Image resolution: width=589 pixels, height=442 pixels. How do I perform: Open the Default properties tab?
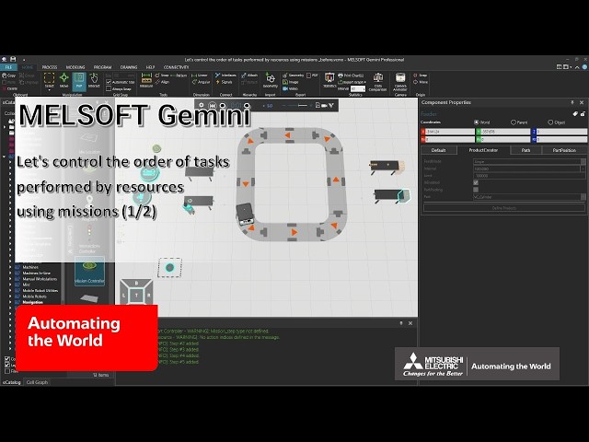[438, 150]
